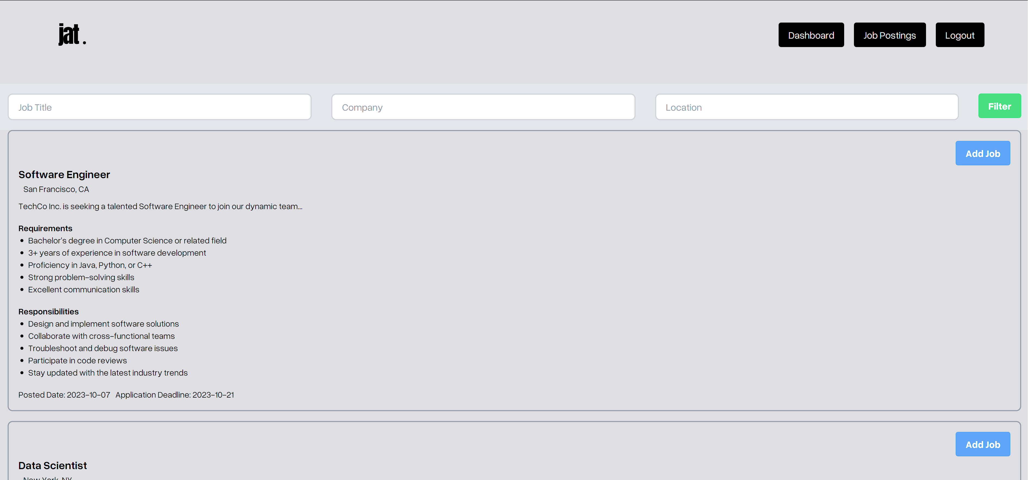Click the Data Scientist job title
The image size is (1028, 480).
pyautogui.click(x=52, y=466)
